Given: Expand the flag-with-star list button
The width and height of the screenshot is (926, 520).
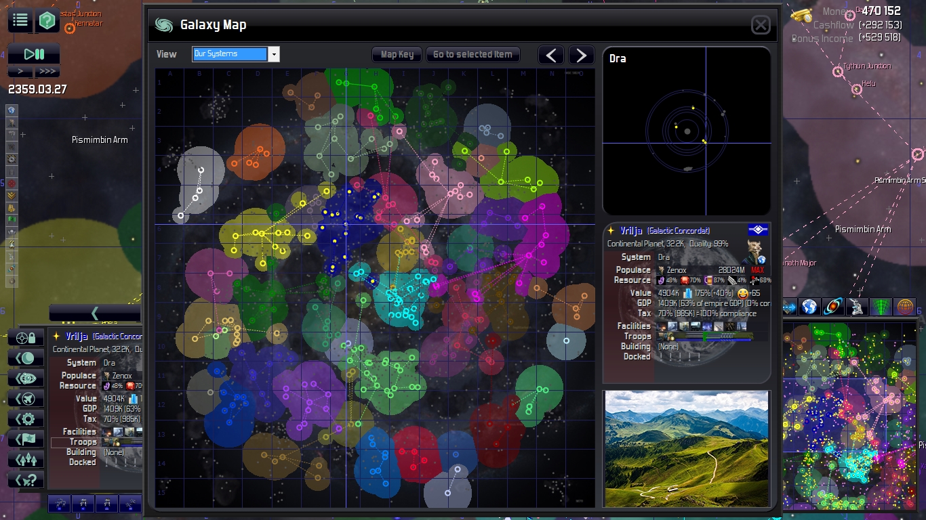Looking at the screenshot, I should point(26,439).
